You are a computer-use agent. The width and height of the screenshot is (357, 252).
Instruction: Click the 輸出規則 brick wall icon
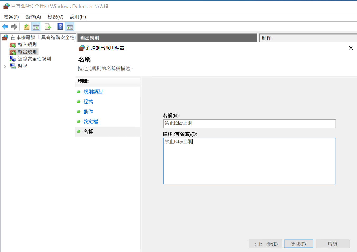(x=13, y=52)
